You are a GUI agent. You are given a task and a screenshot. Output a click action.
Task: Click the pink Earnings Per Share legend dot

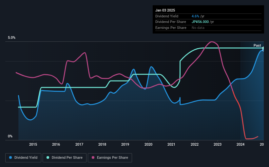[93, 157]
